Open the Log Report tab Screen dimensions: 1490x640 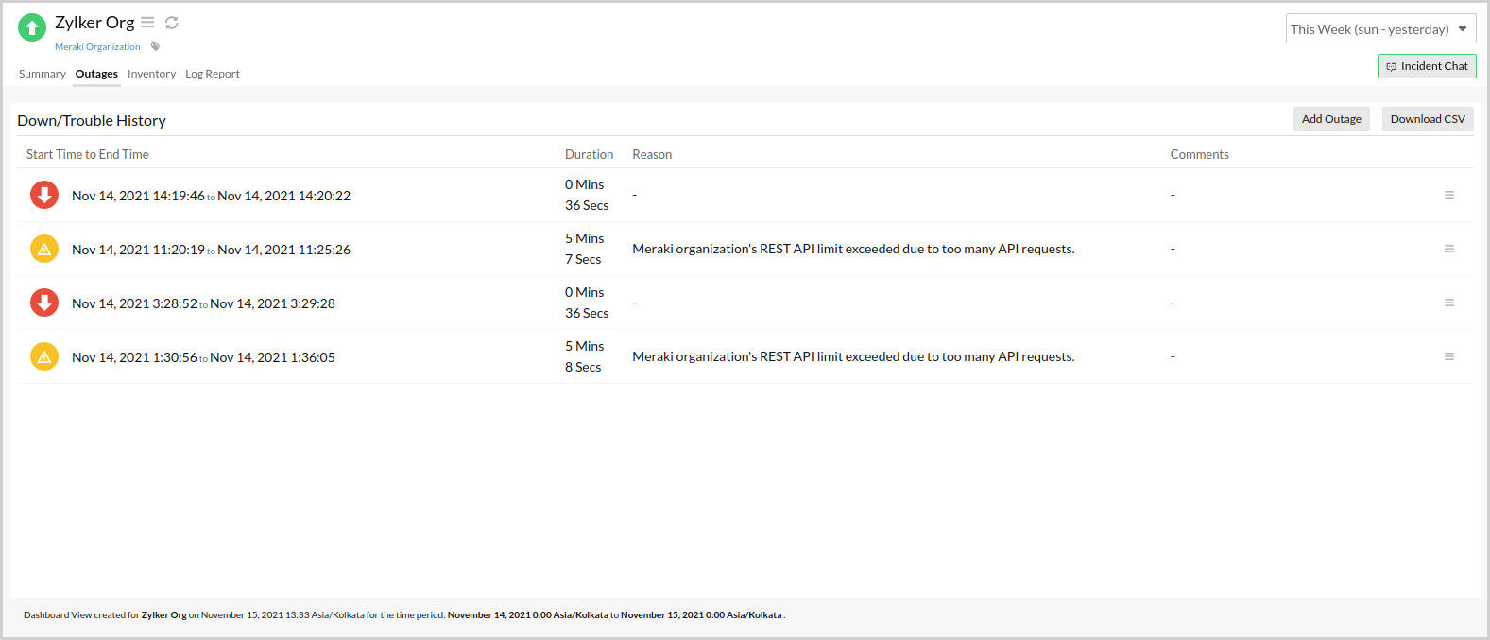212,74
